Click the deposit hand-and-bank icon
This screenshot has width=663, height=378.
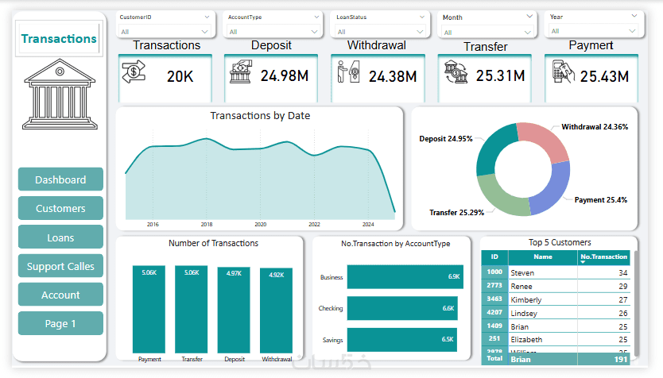241,71
